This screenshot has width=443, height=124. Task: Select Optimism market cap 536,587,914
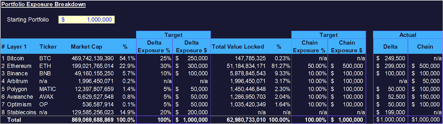pos(98,104)
